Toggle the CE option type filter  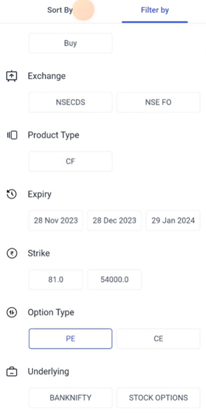(158, 338)
